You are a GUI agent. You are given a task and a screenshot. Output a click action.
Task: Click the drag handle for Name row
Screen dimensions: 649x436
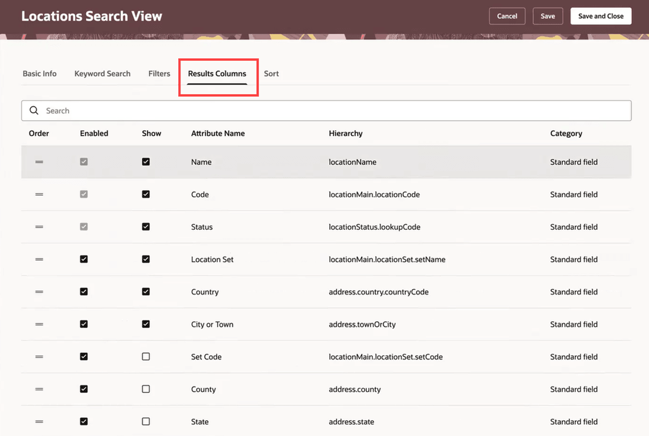tap(40, 162)
